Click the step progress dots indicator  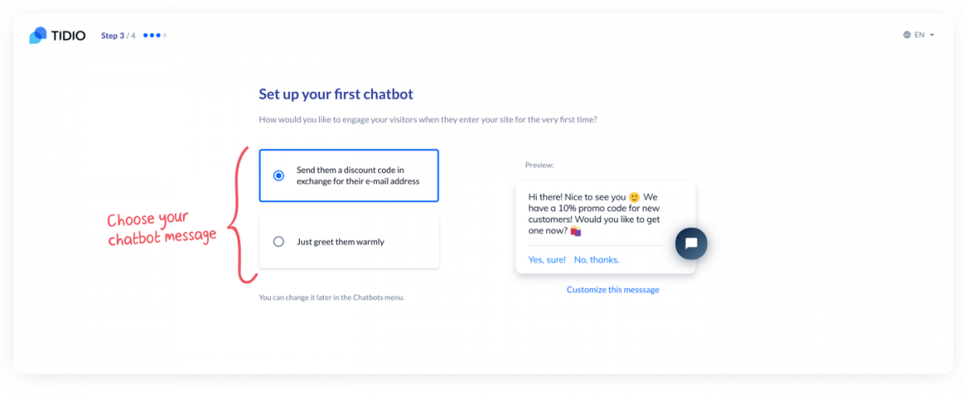[155, 35]
